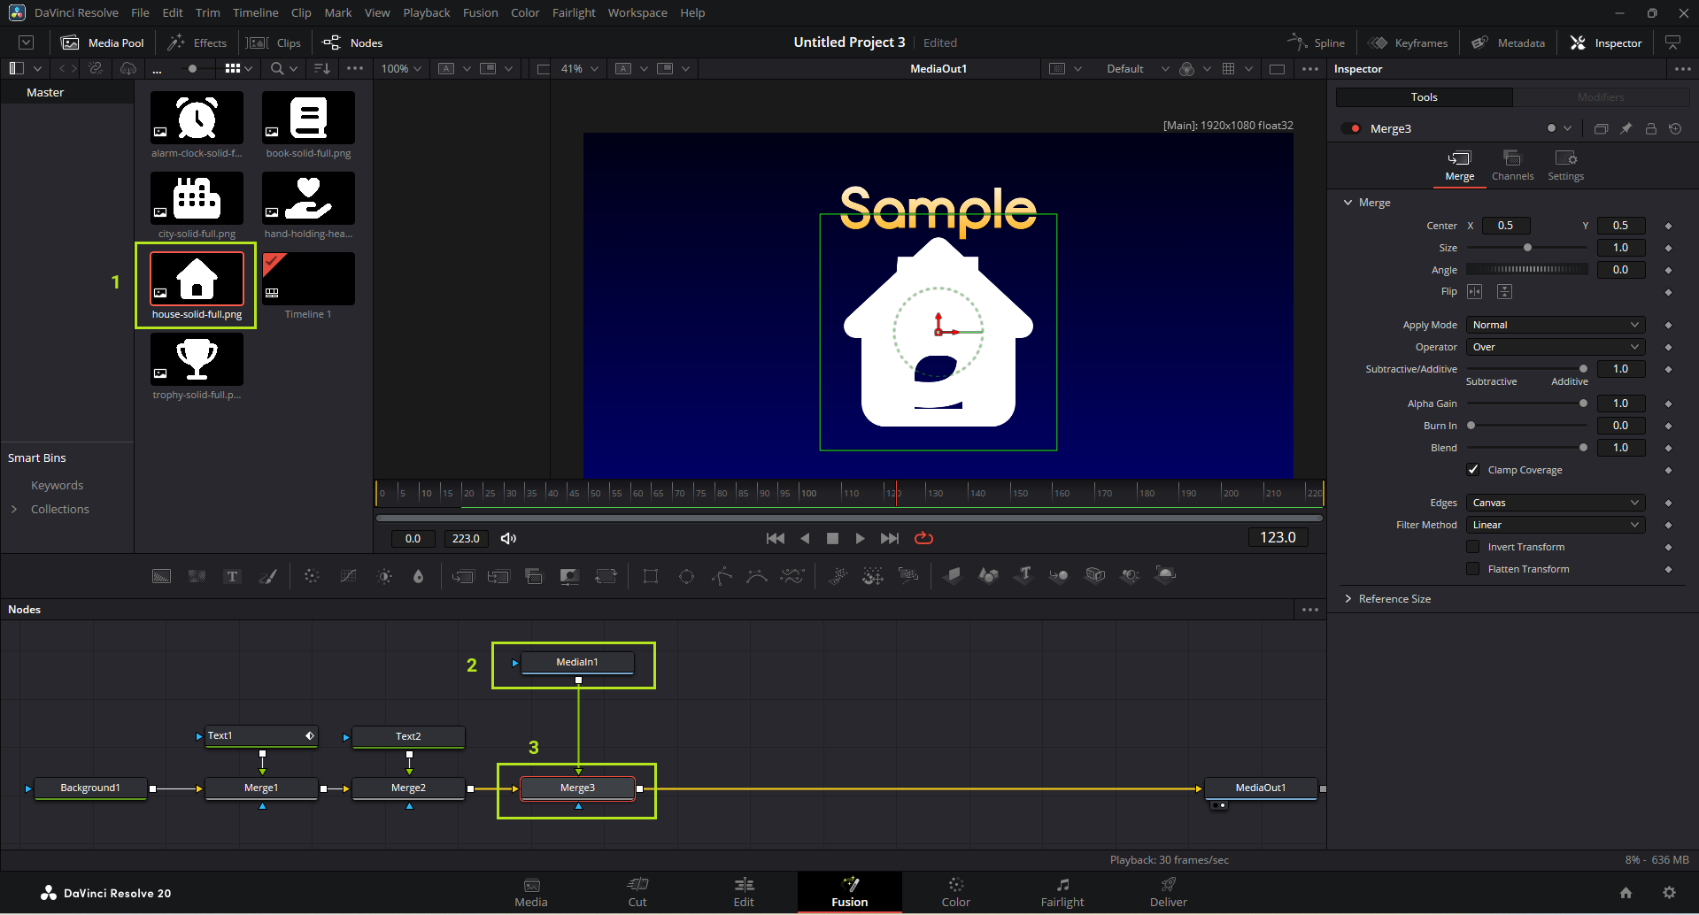This screenshot has width=1699, height=915.
Task: Click the Rectangle mask tool icon
Action: 651,576
